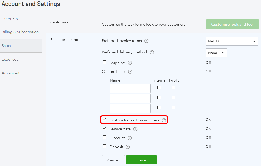Click the first custom field Name input
This screenshot has width=261, height=166.
coord(130,89)
